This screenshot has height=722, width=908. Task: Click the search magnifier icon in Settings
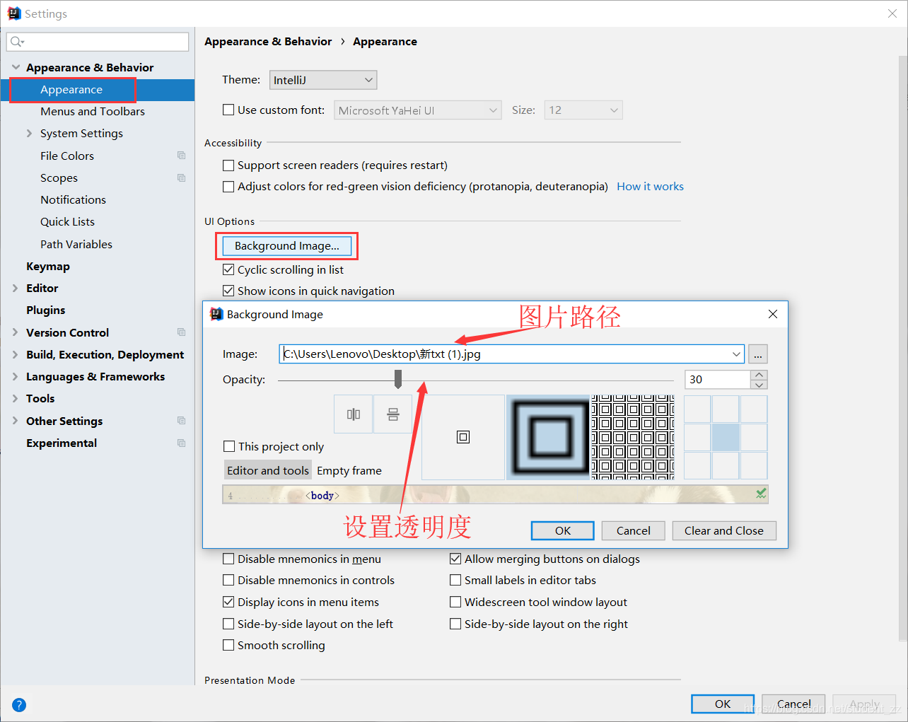(x=17, y=42)
